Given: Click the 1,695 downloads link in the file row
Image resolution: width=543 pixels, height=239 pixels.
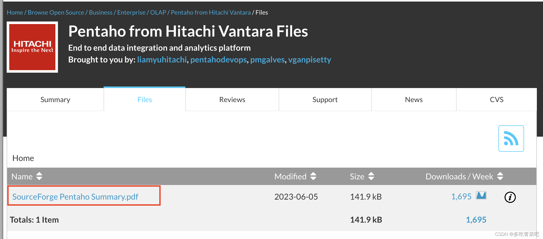Looking at the screenshot, I should [x=461, y=196].
